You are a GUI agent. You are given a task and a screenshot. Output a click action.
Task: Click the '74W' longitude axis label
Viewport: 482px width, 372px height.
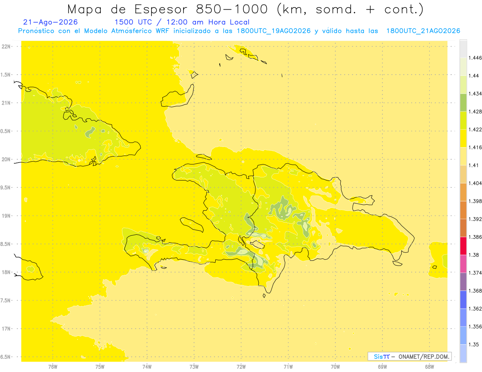[x=147, y=366]
